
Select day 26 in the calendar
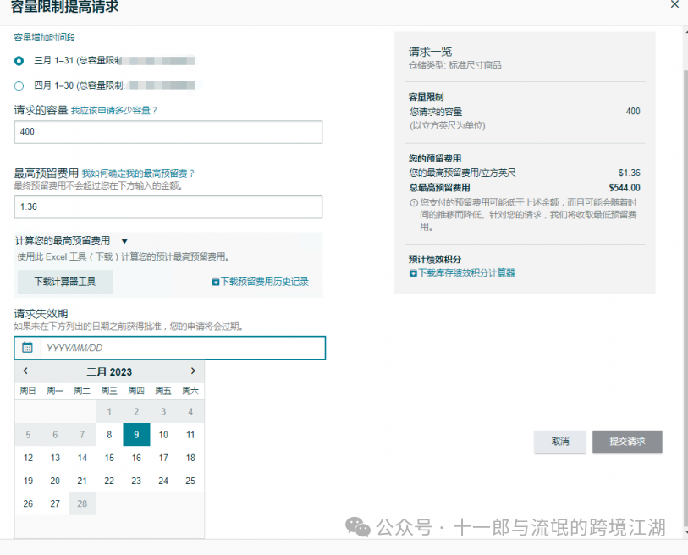(28, 503)
